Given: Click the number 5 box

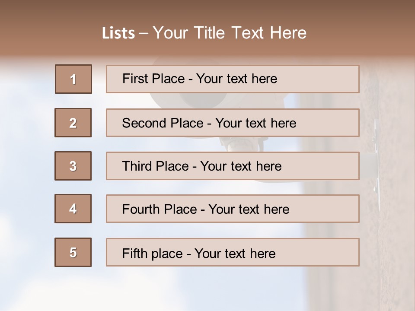Looking at the screenshot, I should (73, 252).
